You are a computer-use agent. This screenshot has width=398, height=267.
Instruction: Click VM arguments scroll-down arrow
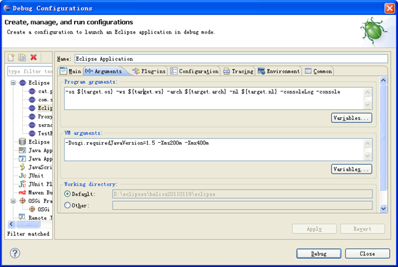coord(368,155)
